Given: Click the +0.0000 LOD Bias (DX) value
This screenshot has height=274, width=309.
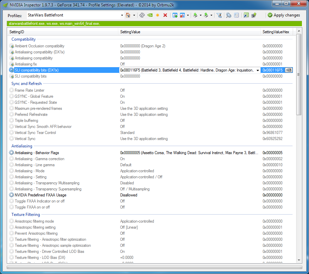Looking at the screenshot, I should (127, 258).
